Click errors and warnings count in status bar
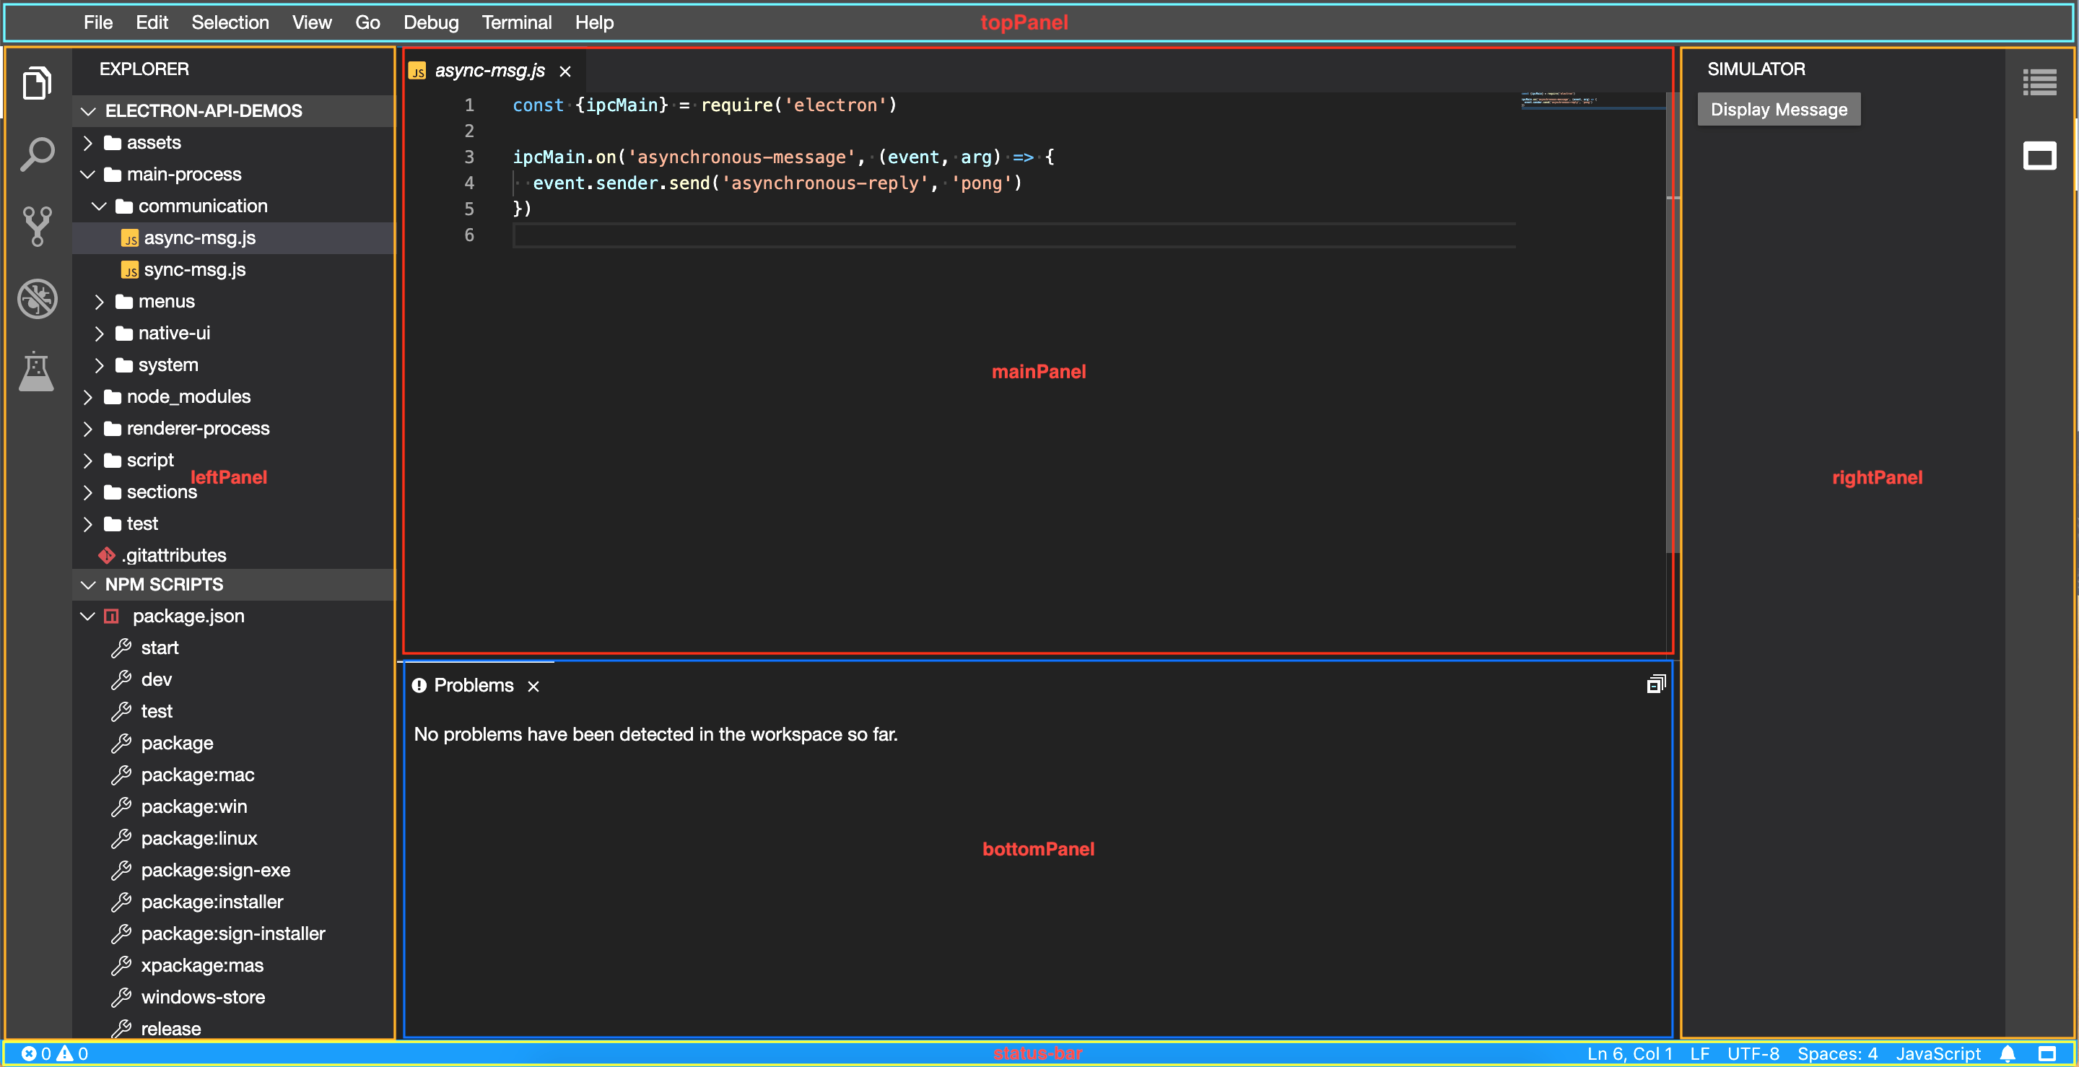The image size is (2079, 1067). point(55,1053)
